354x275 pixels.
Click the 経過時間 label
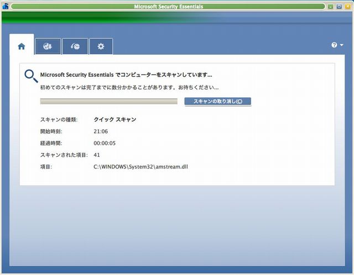tap(51, 143)
